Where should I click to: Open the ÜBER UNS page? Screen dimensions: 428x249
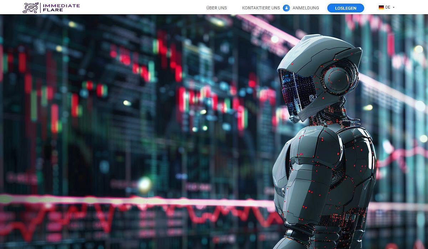[x=216, y=8]
